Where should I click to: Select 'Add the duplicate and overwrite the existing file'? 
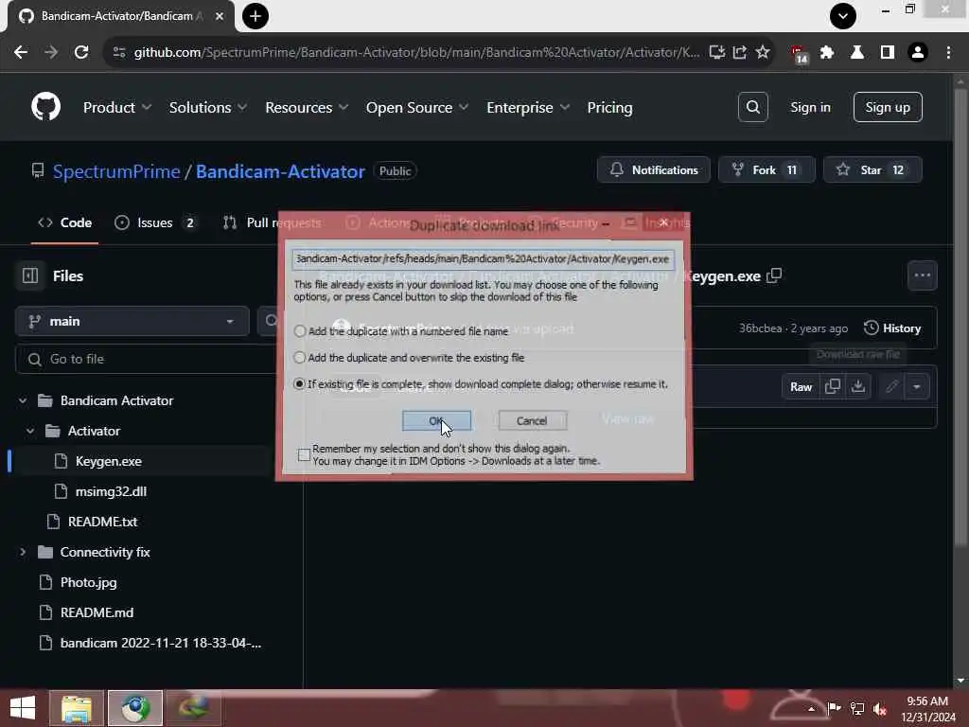pos(300,357)
